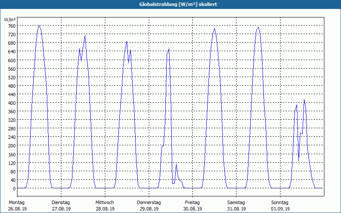
Task: Click the 680 y-axis value
Action: point(12,43)
